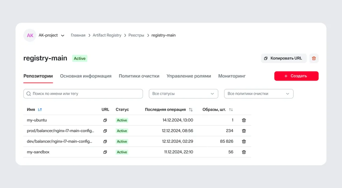Copy URL of dev/balancer repository

[105, 141]
